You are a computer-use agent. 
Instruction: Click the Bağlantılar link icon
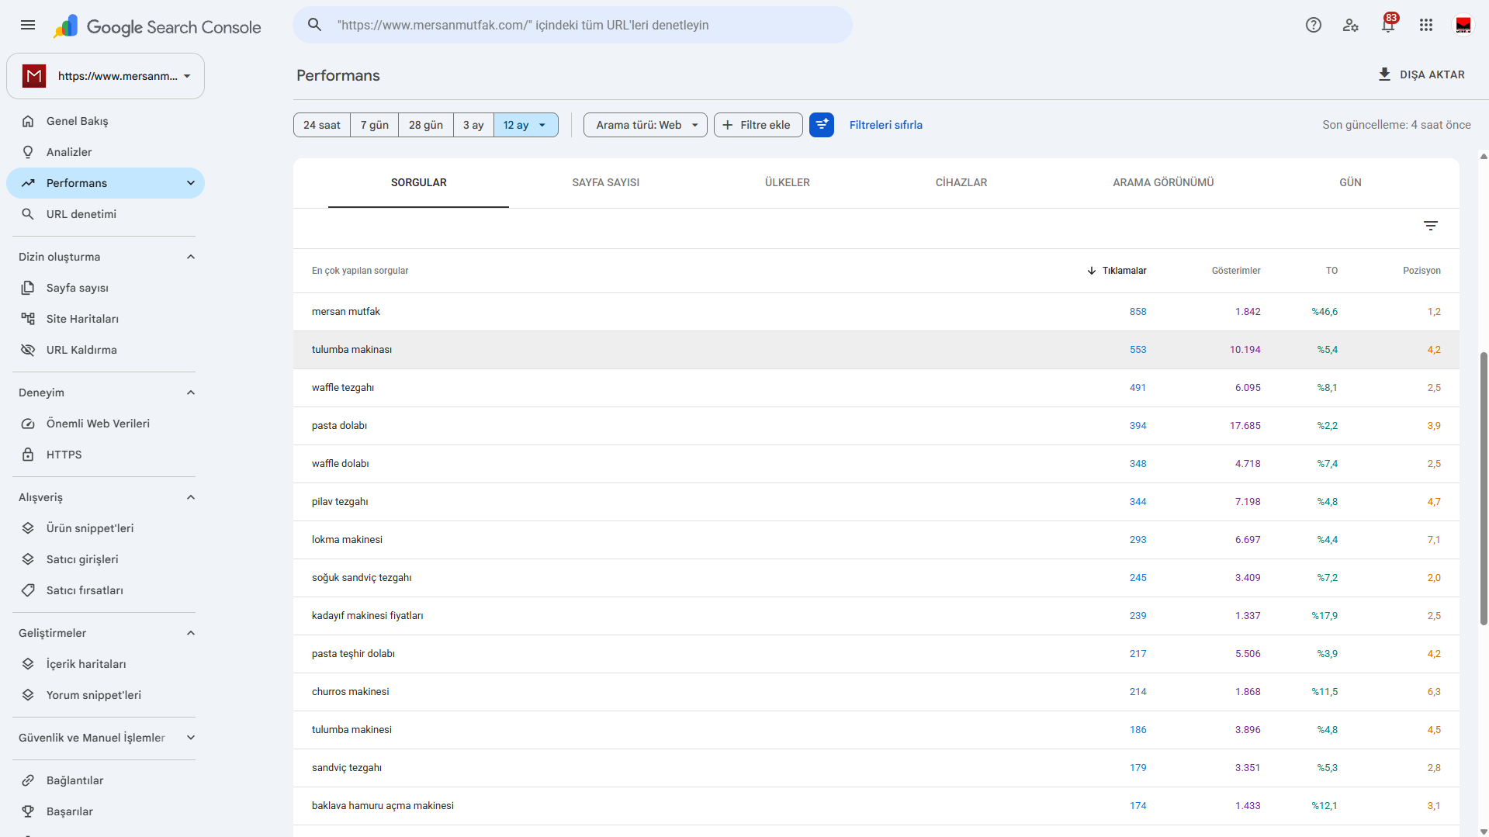coord(28,780)
